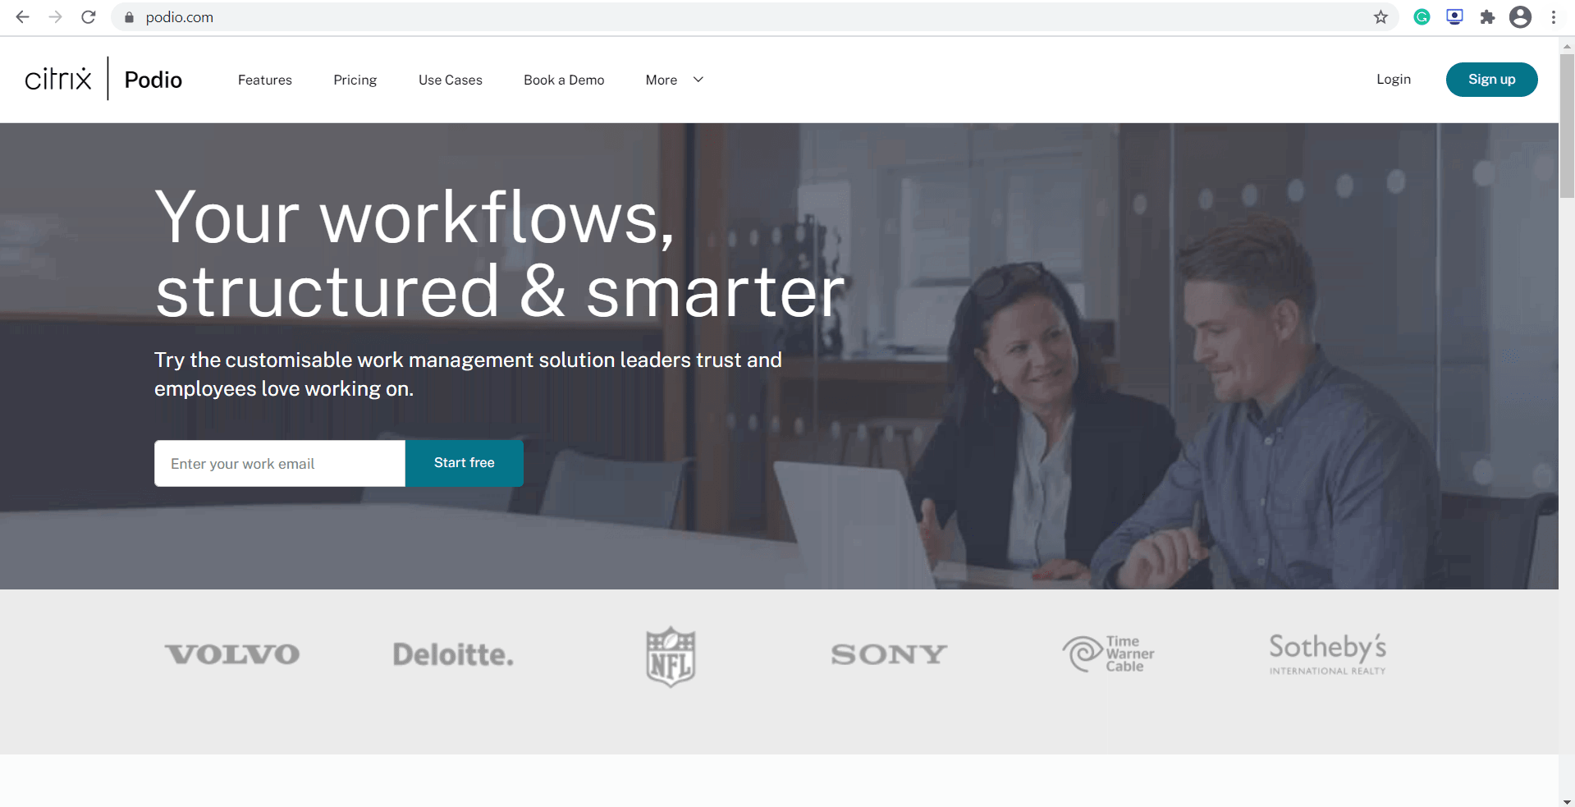Viewport: 1575px width, 807px height.
Task: Click the Book a Demo link
Action: (564, 80)
